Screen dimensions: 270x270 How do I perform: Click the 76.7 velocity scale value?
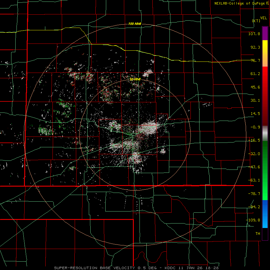tap(255, 60)
